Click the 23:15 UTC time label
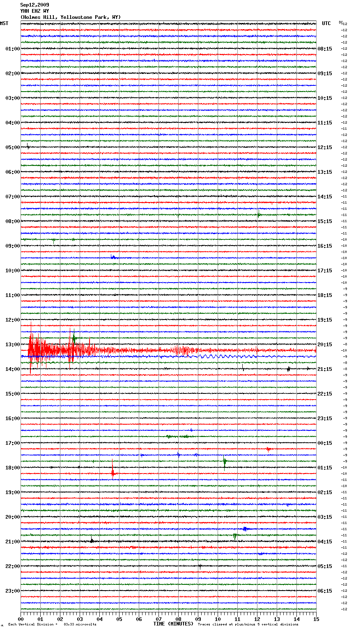This screenshot has width=349, height=630. 325,418
